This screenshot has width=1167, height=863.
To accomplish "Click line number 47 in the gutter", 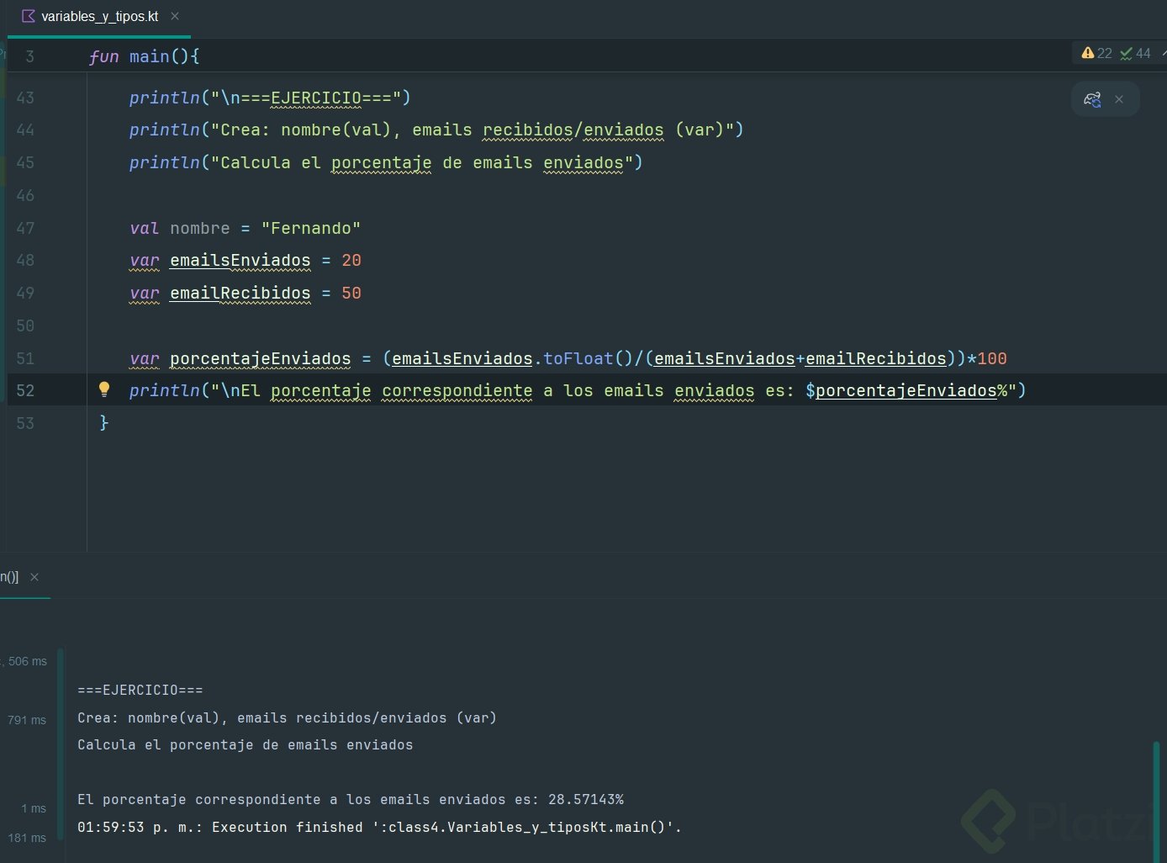I will 25,228.
